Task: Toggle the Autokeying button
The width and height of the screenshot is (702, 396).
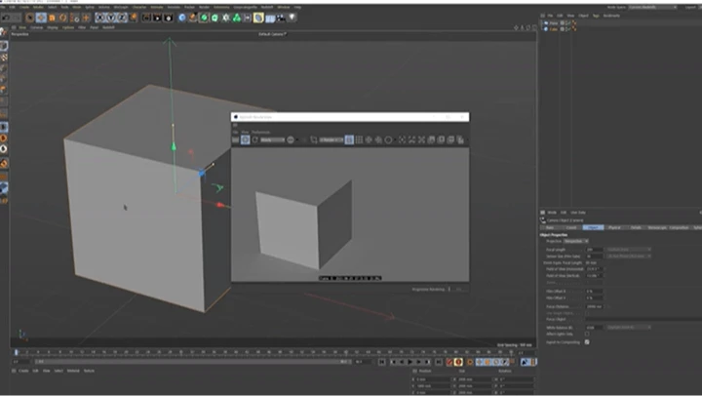Action: [458, 362]
